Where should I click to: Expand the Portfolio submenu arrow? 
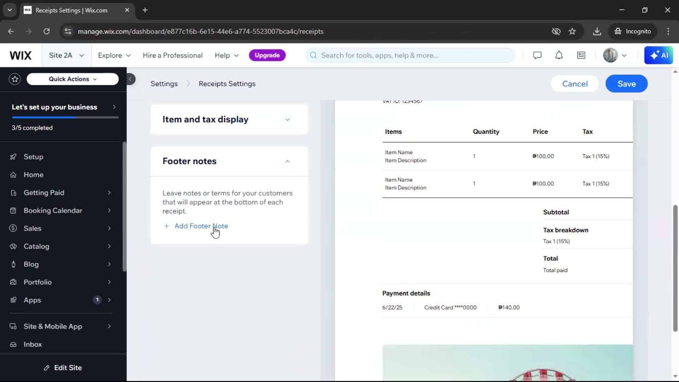[109, 282]
